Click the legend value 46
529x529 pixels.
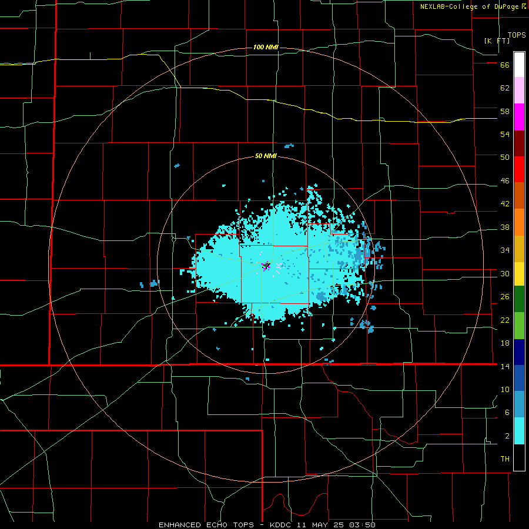point(505,181)
